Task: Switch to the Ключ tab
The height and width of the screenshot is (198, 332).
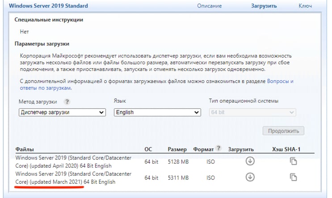Action: pos(305,6)
